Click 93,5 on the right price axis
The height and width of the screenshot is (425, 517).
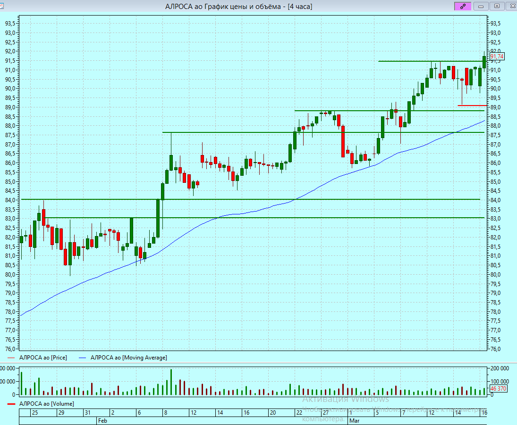[x=496, y=24]
